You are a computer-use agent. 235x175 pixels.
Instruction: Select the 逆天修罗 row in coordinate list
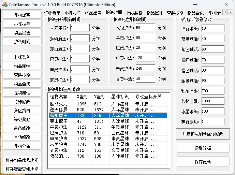[x=107, y=110]
